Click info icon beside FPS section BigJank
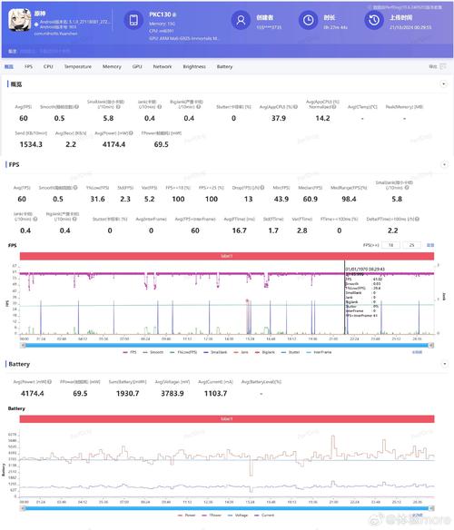The image size is (454, 530). coord(74,219)
